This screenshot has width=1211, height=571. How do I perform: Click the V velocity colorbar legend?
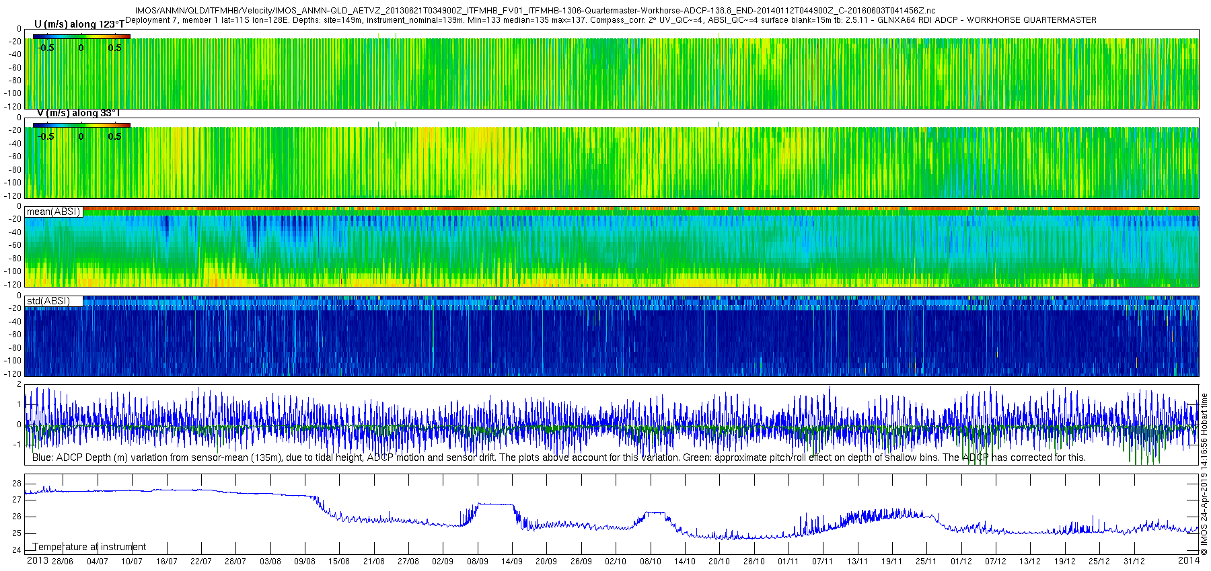tap(81, 125)
